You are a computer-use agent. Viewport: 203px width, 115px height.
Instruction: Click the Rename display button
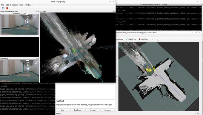107,110
